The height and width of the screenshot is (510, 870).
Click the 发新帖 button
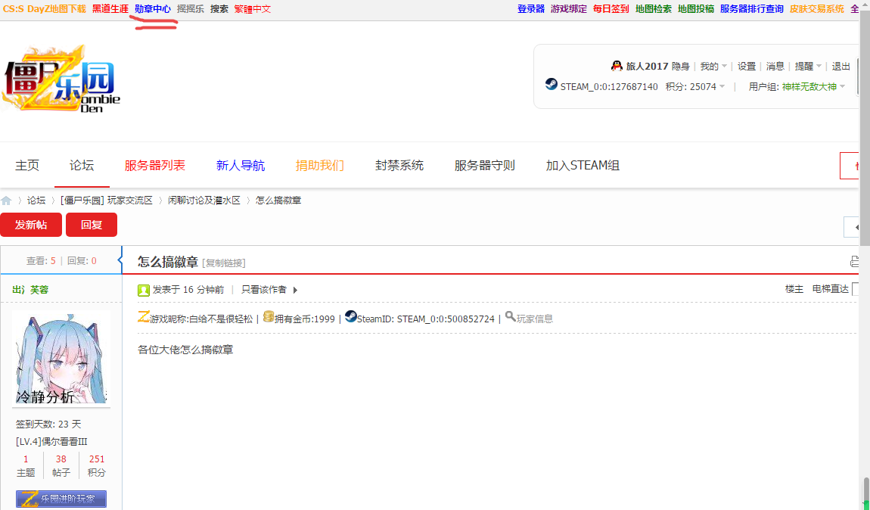click(x=31, y=225)
